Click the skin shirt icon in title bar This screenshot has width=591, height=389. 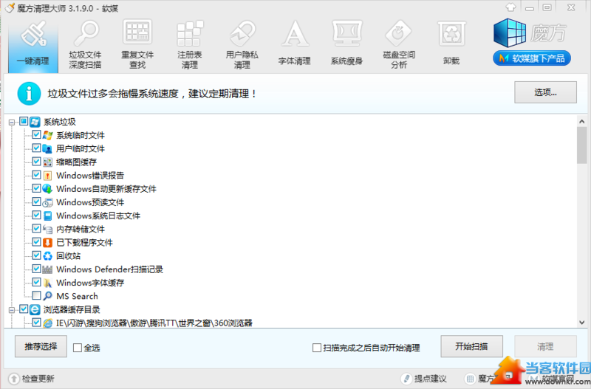(x=510, y=7)
